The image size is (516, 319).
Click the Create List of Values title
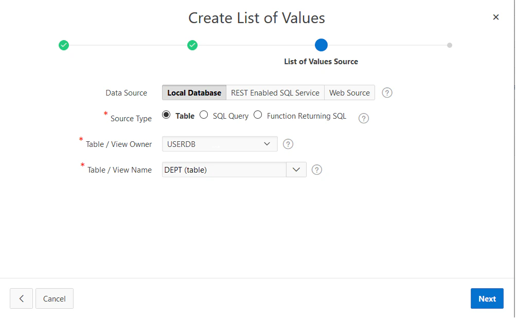257,18
